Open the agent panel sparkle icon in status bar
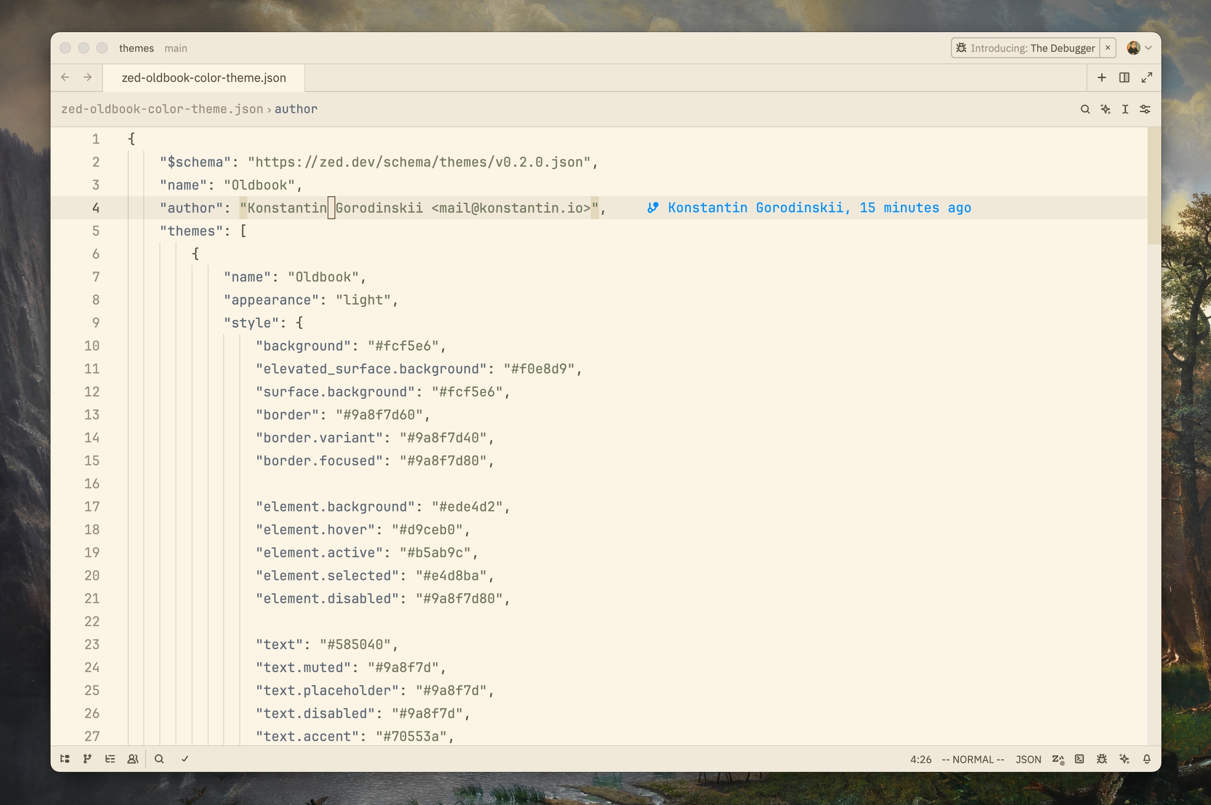 (x=1124, y=759)
